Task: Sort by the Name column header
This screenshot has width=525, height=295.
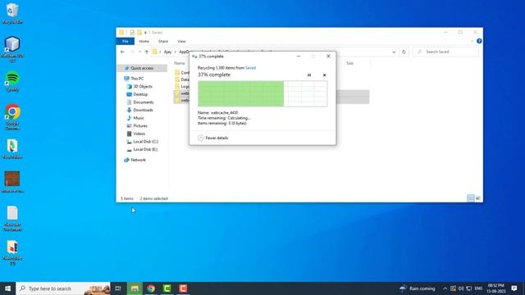Action: coord(180,63)
